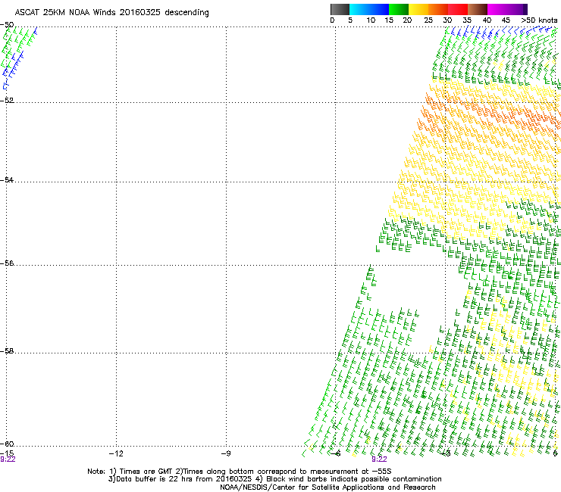Click the longitude axis label "-9"
The height and width of the screenshot is (492, 561).
click(226, 453)
